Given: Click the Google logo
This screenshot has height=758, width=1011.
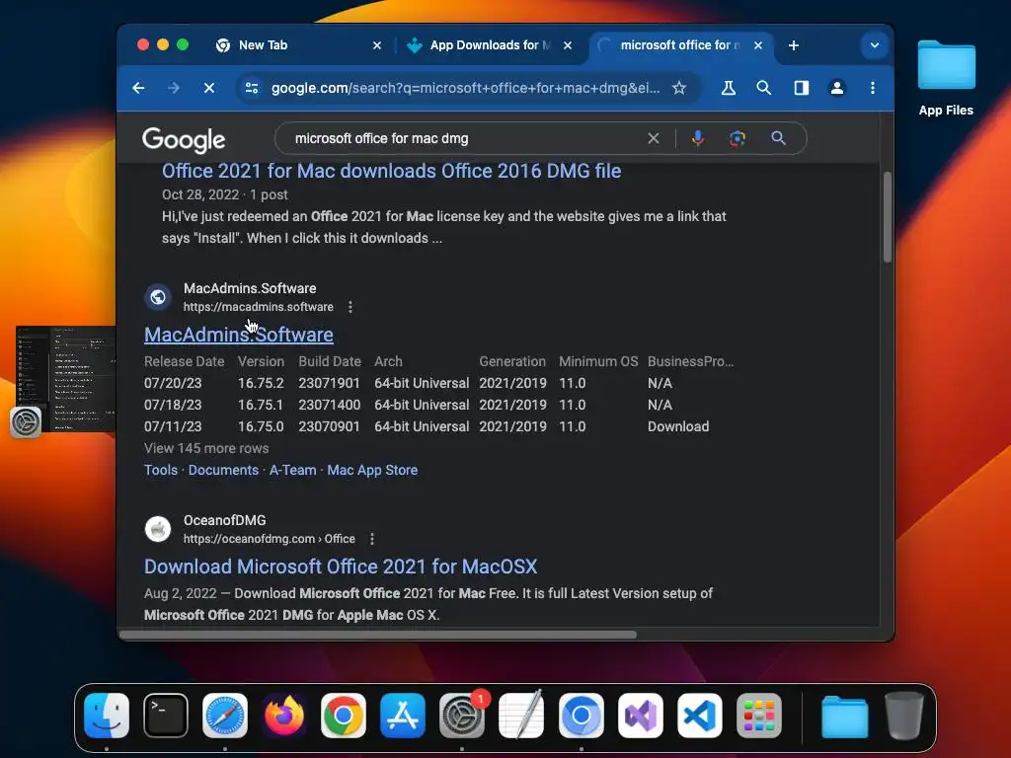Looking at the screenshot, I should 184,139.
